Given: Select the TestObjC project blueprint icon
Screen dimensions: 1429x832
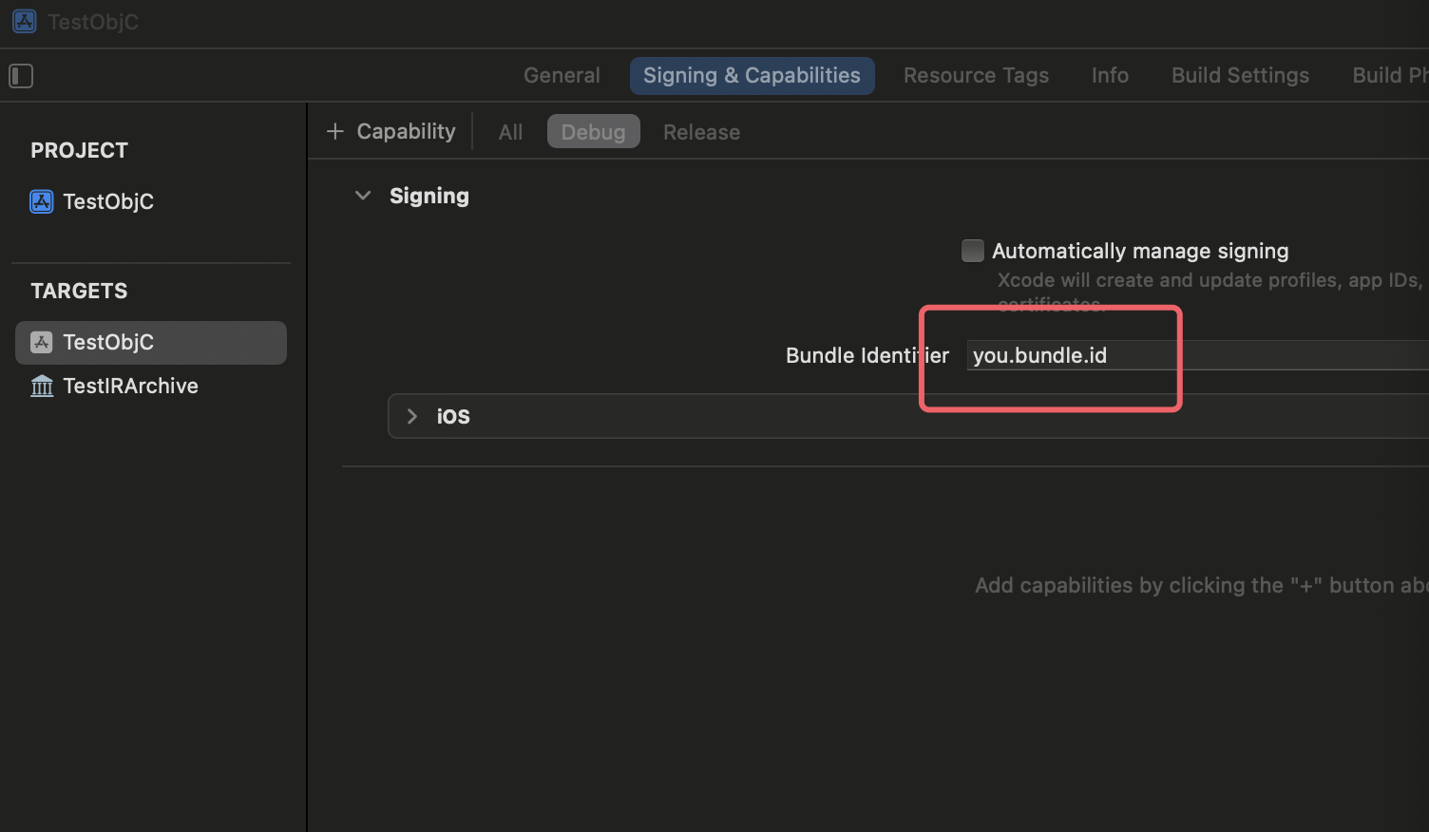Looking at the screenshot, I should [x=42, y=201].
